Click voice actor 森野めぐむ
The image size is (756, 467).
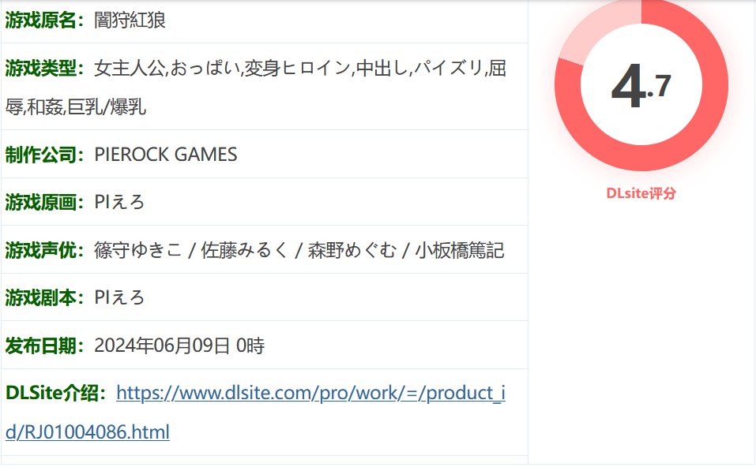352,250
